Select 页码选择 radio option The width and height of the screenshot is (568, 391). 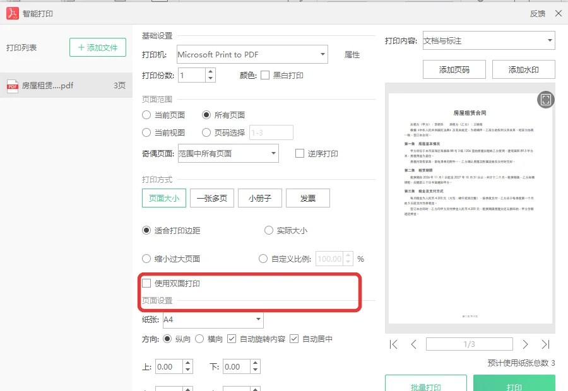(206, 132)
